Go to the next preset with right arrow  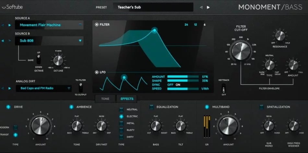point(208,7)
